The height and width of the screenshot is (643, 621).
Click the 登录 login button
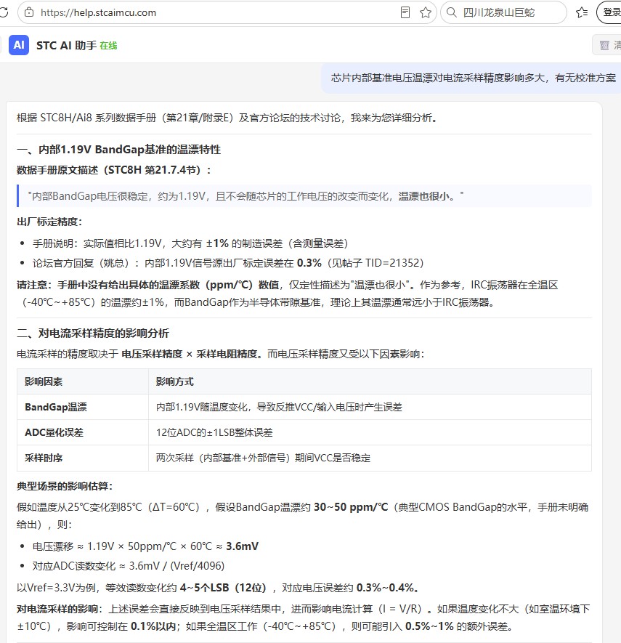pyautogui.click(x=610, y=12)
